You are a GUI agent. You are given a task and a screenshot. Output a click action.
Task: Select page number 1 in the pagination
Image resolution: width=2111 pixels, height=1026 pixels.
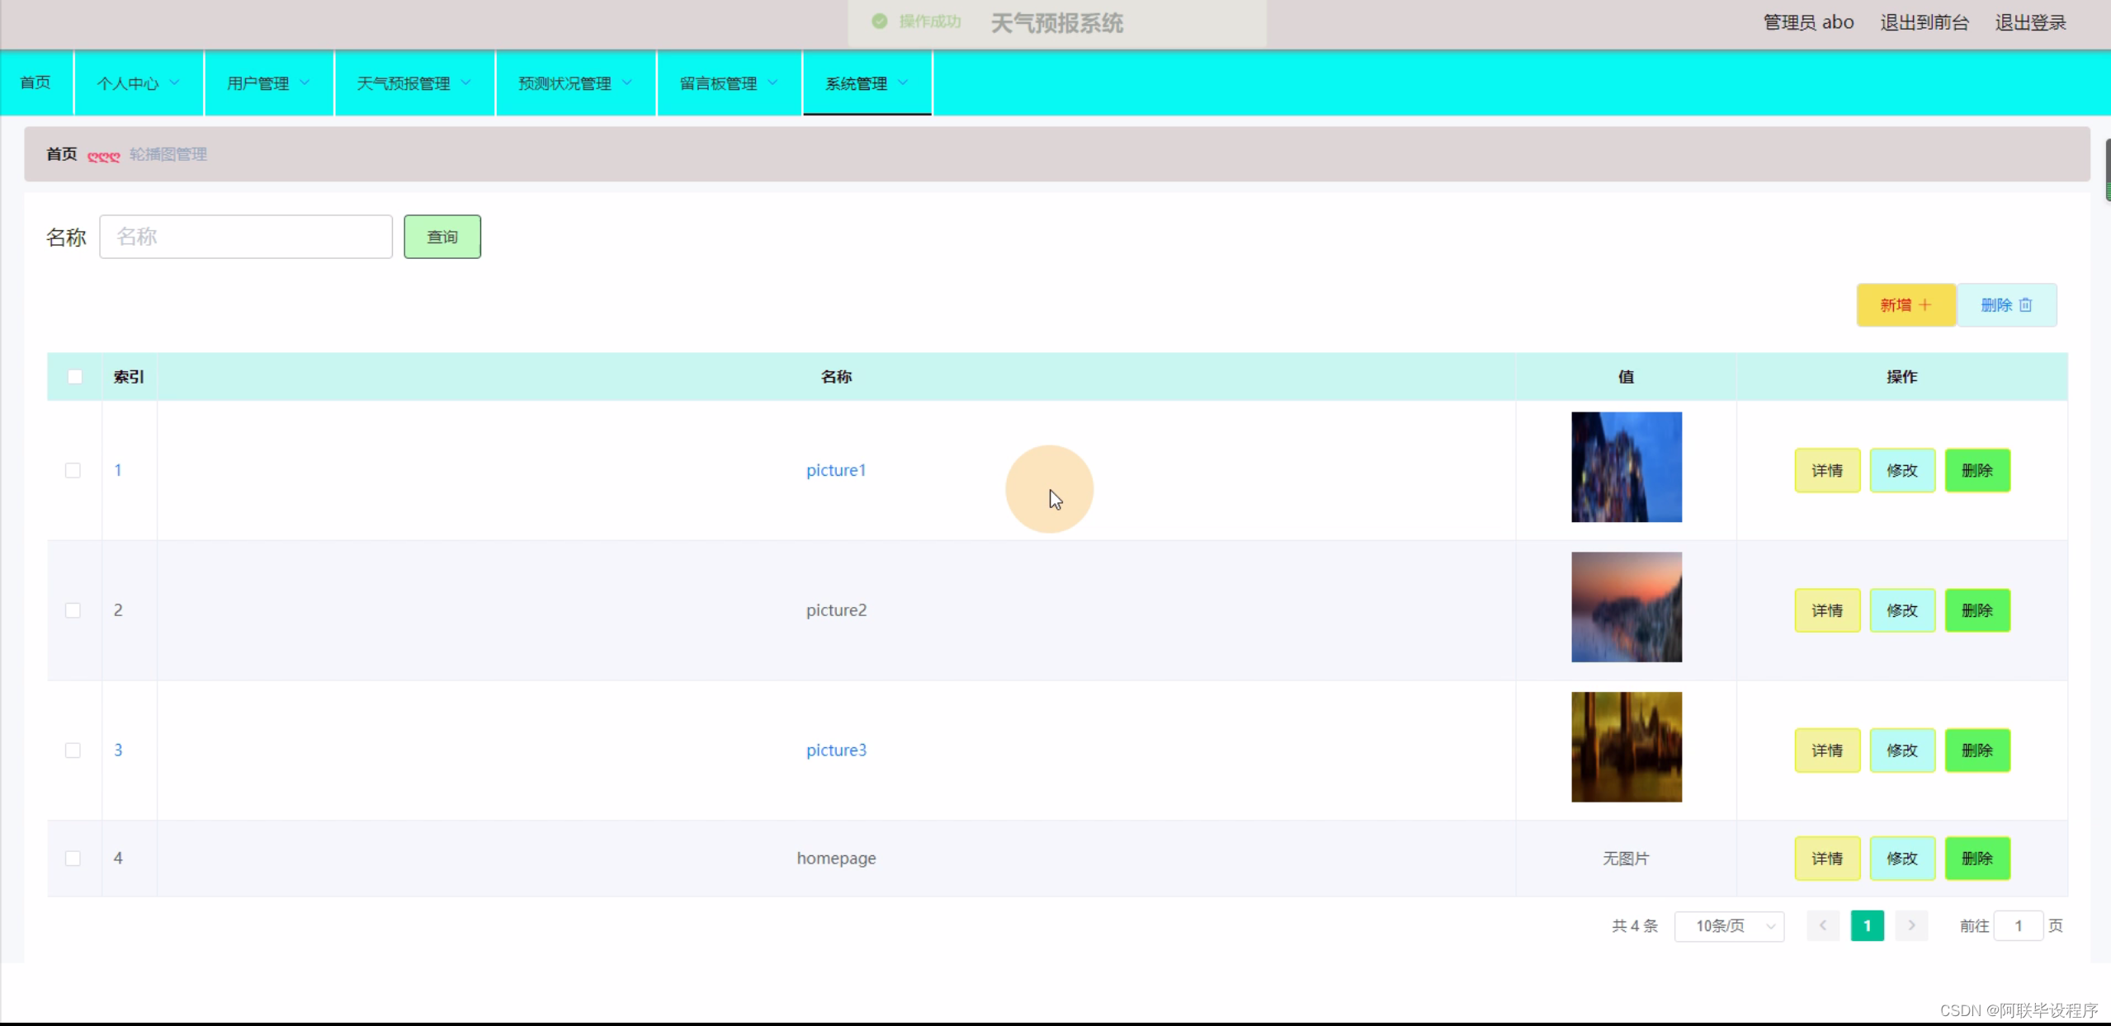point(1867,925)
